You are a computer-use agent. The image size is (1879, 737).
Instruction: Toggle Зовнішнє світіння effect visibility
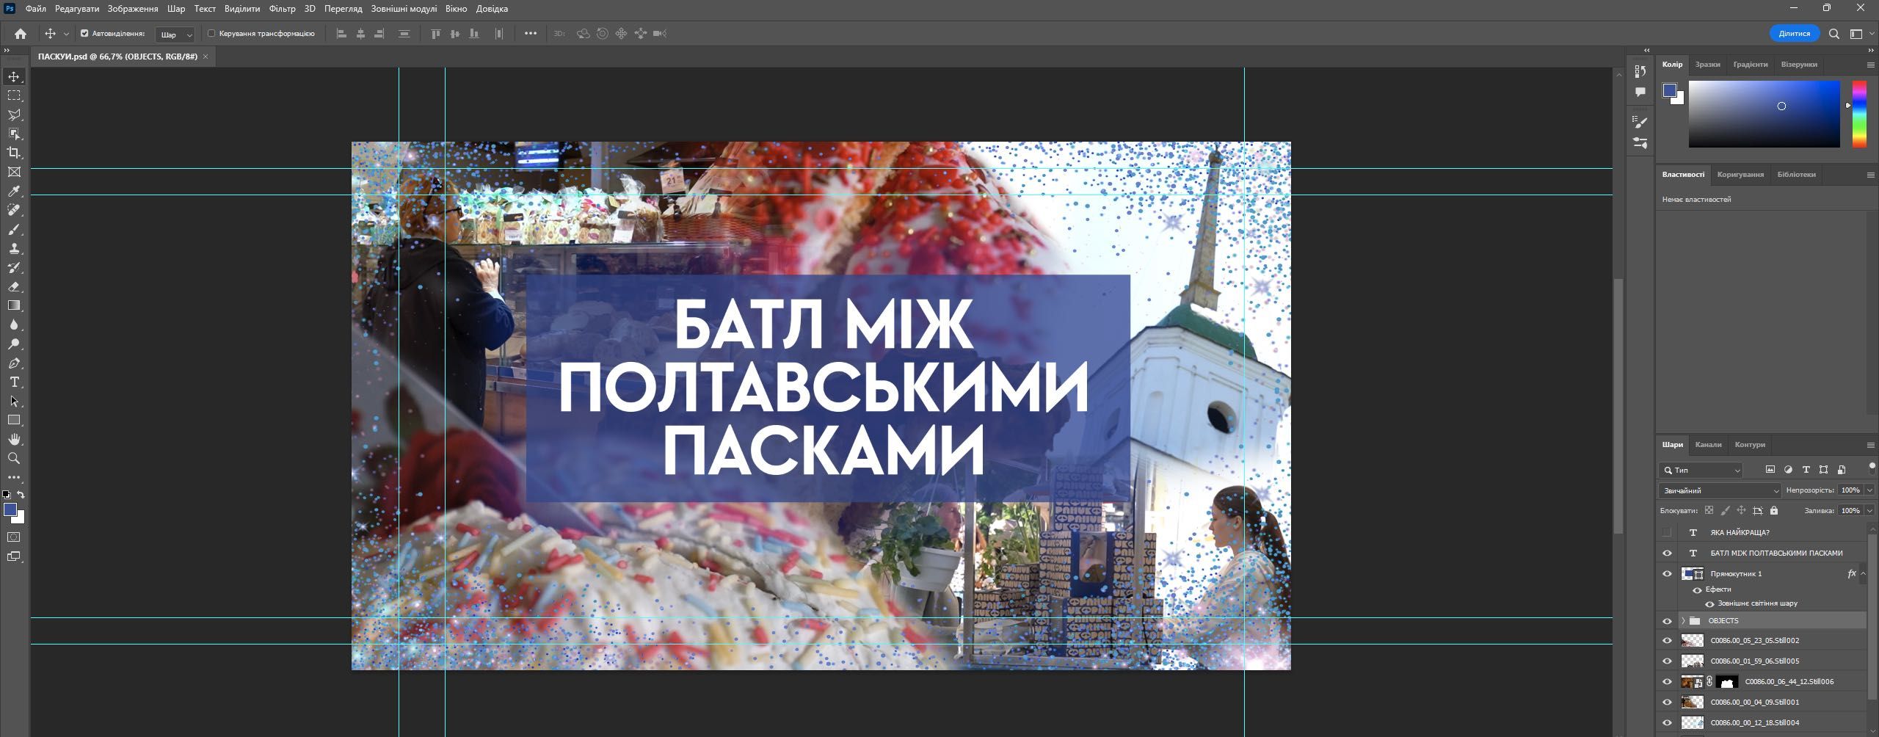coord(1709,604)
